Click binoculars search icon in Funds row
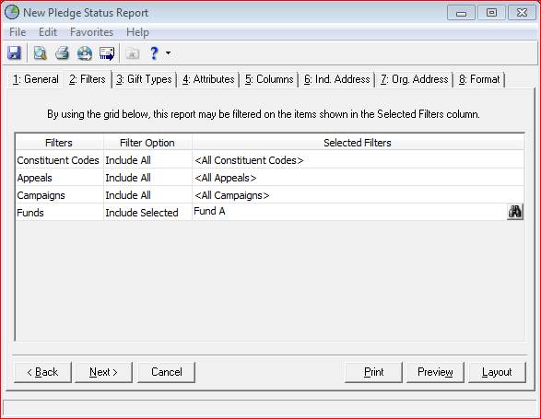The image size is (541, 419). pyautogui.click(x=515, y=212)
